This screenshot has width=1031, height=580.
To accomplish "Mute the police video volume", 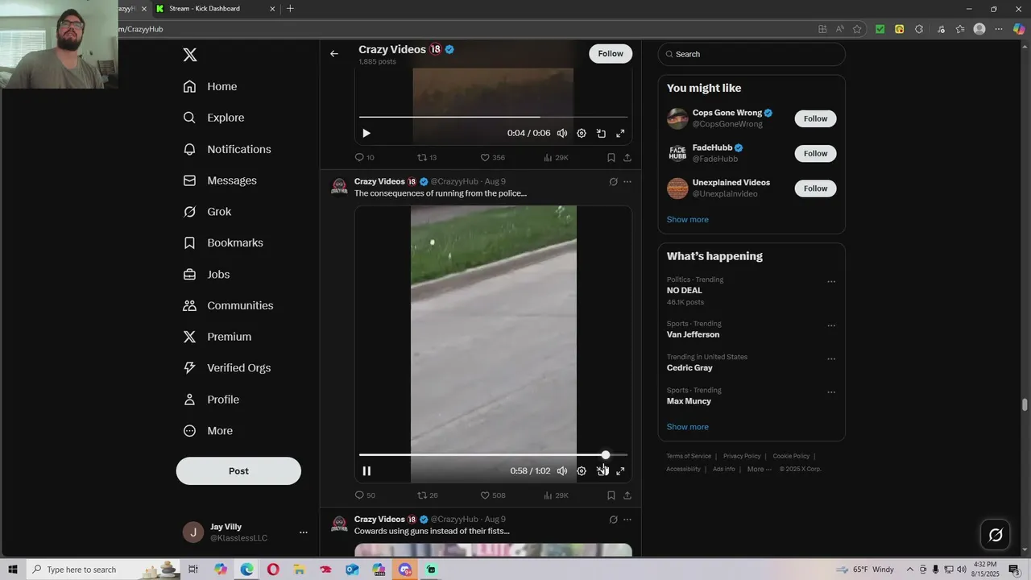I will tap(562, 471).
